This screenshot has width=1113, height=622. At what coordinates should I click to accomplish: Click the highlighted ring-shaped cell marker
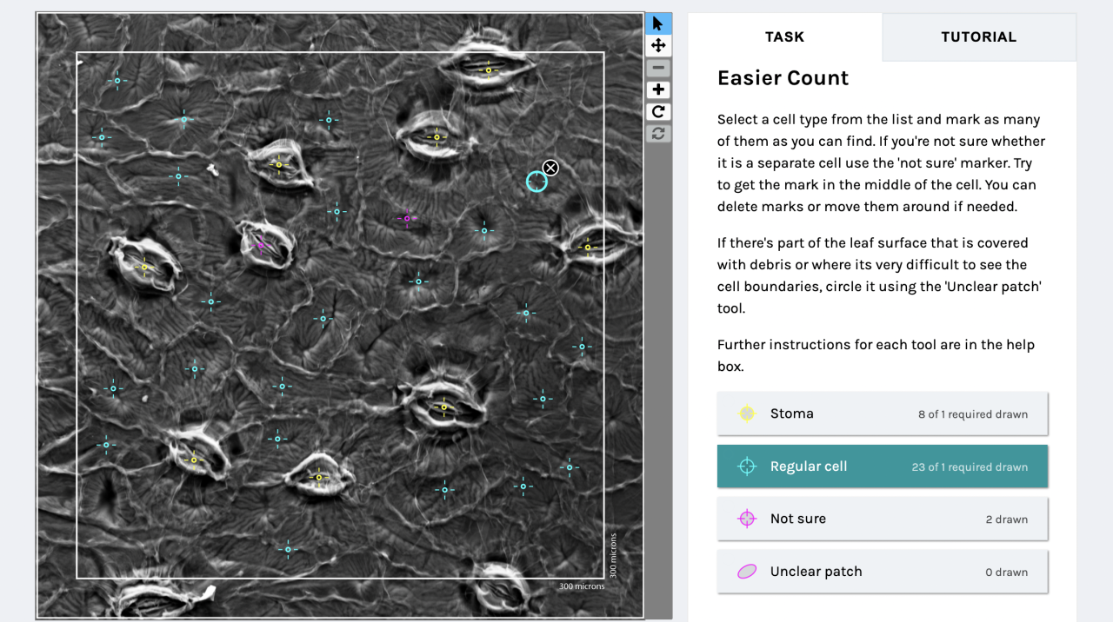click(x=537, y=182)
